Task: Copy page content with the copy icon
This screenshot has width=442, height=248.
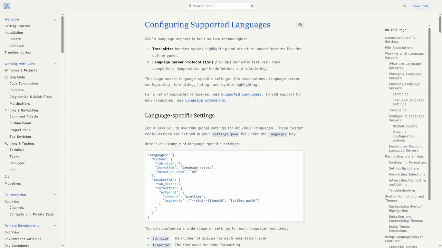Action: [x=300, y=25]
